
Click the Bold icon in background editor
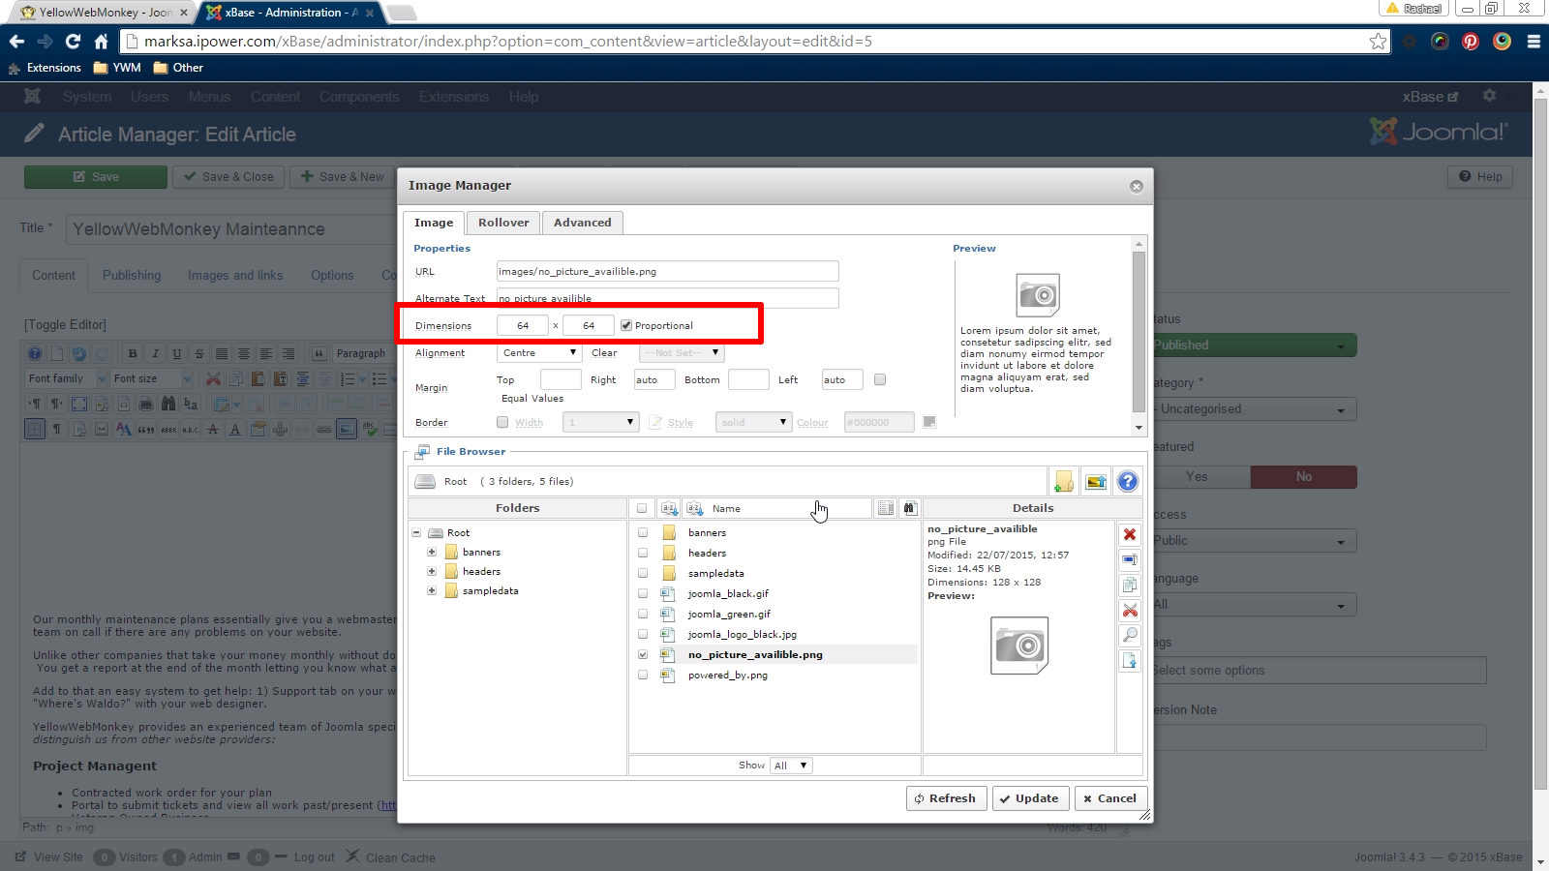(x=133, y=353)
